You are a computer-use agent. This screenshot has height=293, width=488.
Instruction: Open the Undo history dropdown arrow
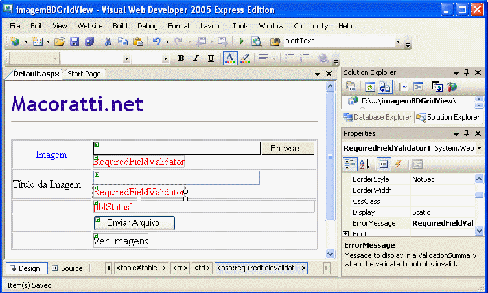click(167, 41)
